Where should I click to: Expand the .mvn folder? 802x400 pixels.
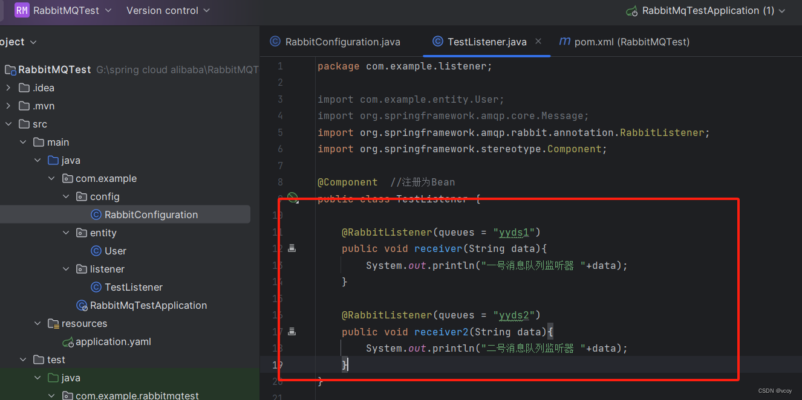click(8, 106)
